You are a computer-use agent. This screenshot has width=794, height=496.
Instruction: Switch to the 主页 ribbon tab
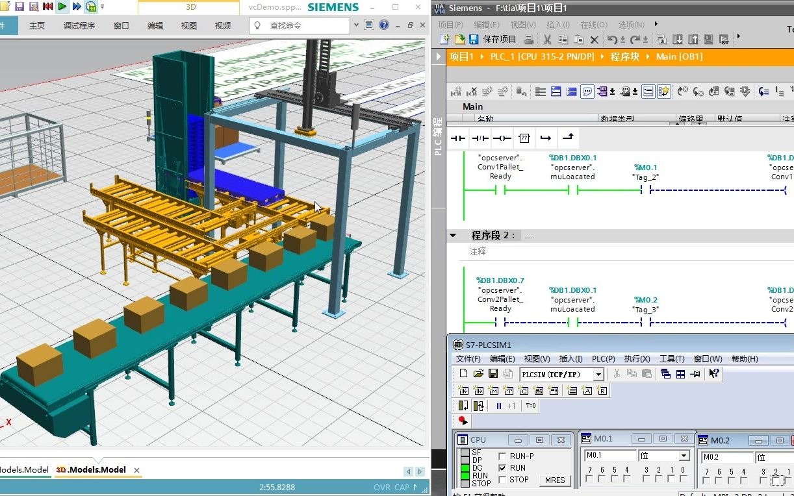tap(37, 25)
